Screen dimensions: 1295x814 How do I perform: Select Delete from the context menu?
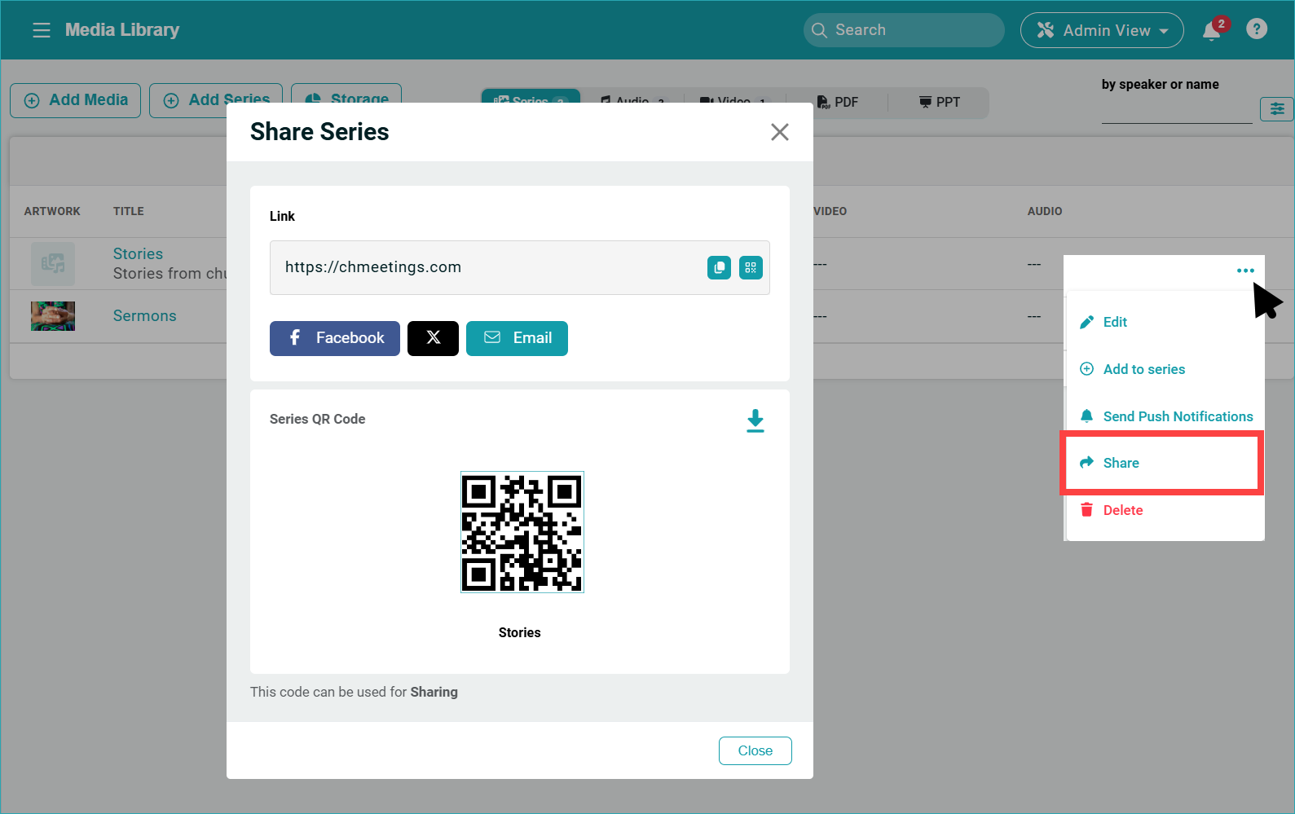coord(1122,510)
